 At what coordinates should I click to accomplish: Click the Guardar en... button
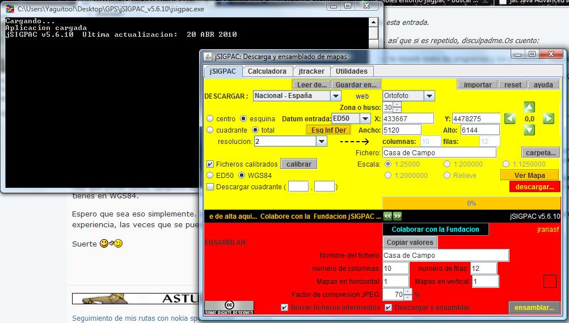(x=356, y=84)
